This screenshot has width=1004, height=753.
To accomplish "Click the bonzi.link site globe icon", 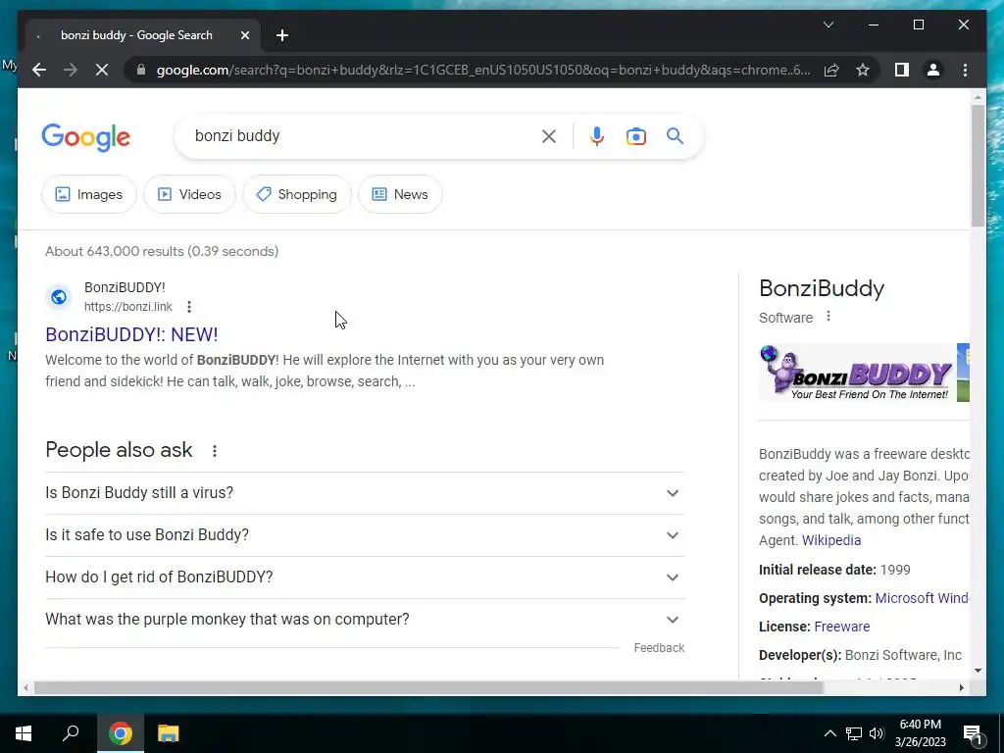I will tap(59, 297).
